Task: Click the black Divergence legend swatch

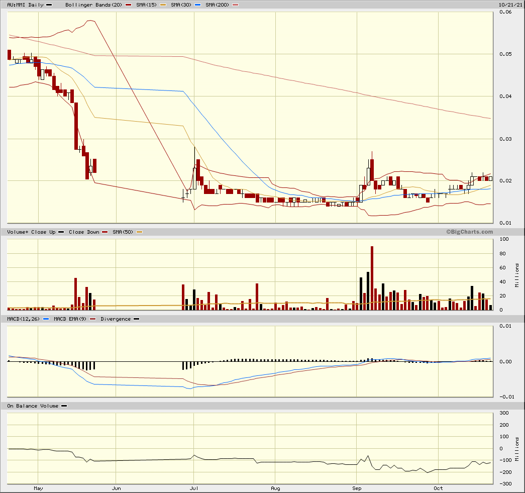Action: click(136, 319)
